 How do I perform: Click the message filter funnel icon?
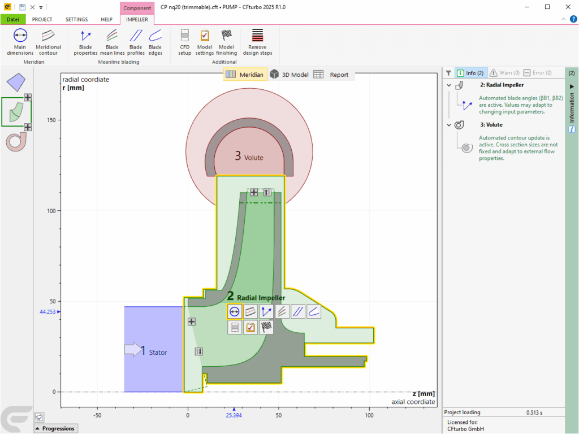(x=448, y=73)
